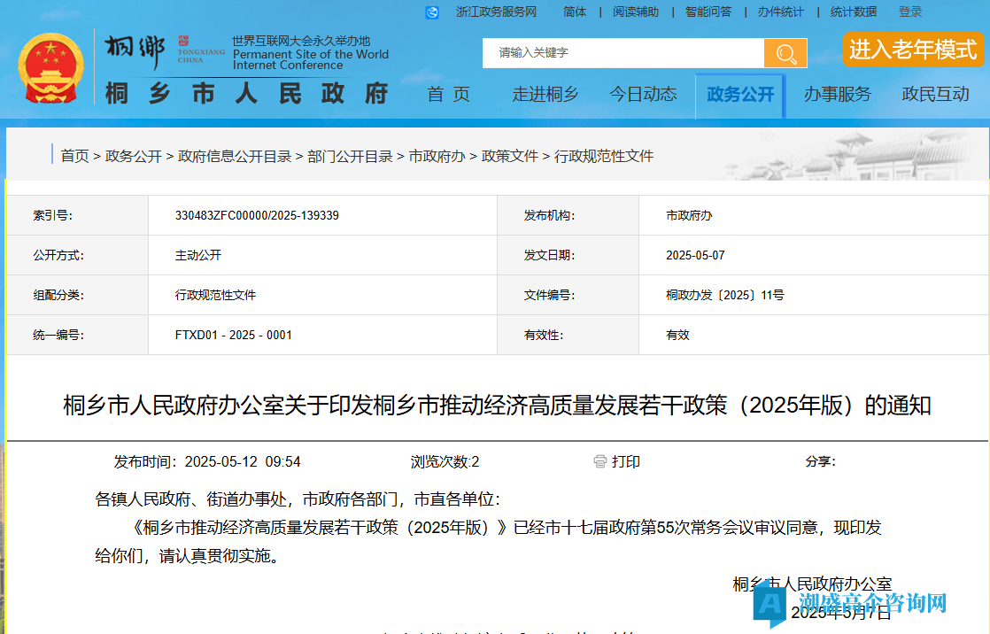Click the 行政规范性文件 table cell value
Screen dimensions: 990x634
pos(215,295)
